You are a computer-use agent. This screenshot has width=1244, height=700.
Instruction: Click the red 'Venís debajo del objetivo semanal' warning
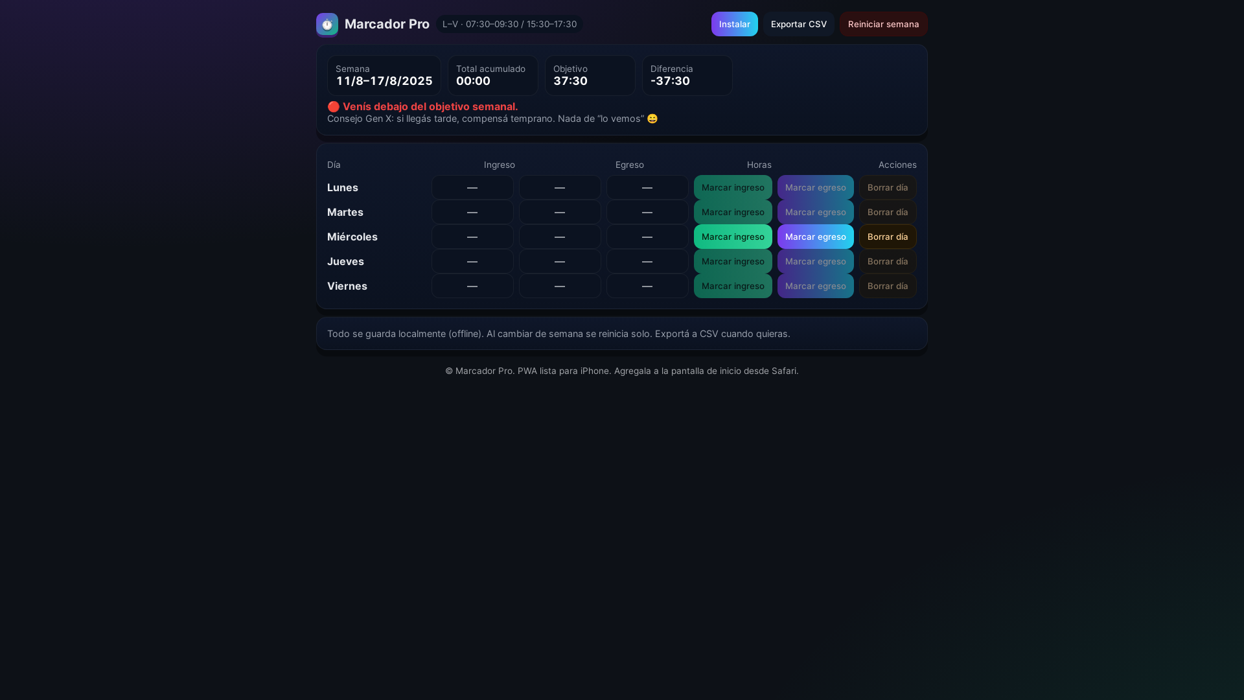coord(422,106)
